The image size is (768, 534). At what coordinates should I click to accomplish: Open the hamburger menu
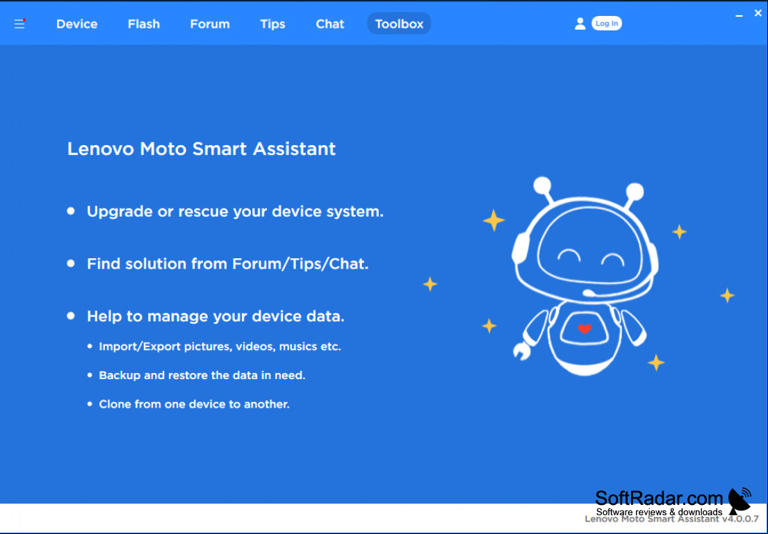coord(19,24)
